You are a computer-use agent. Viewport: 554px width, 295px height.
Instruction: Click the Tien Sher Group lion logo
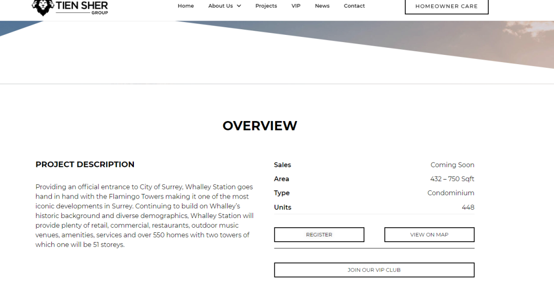(43, 7)
